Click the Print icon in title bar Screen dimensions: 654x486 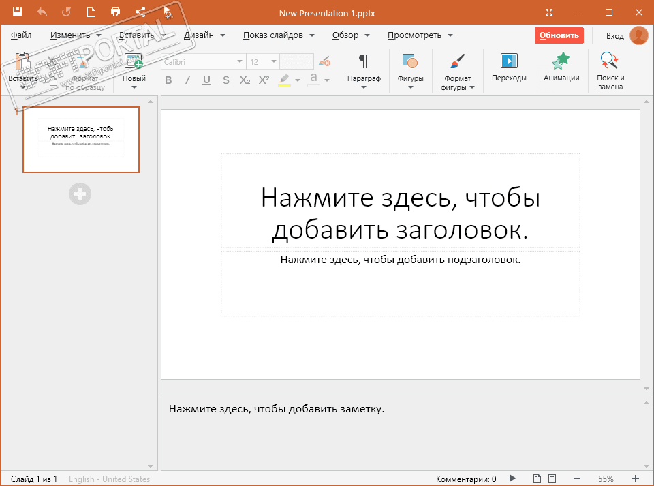pyautogui.click(x=116, y=12)
